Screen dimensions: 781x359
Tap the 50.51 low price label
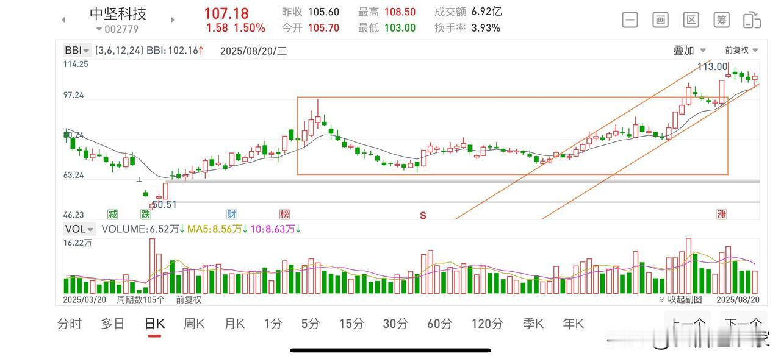tap(164, 205)
